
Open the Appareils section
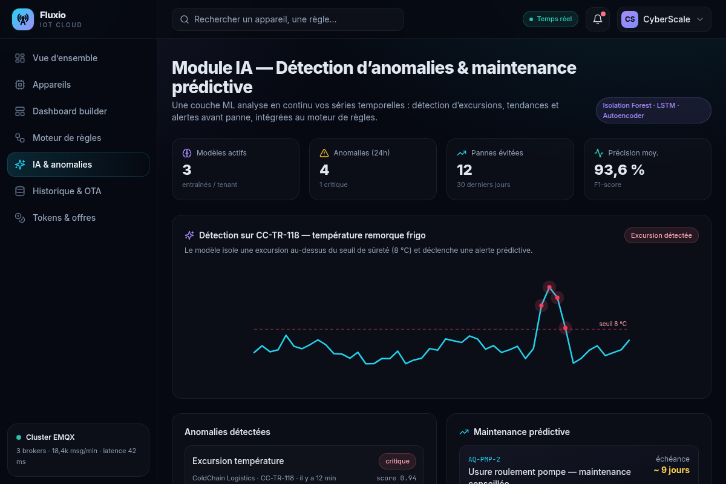[78, 85]
